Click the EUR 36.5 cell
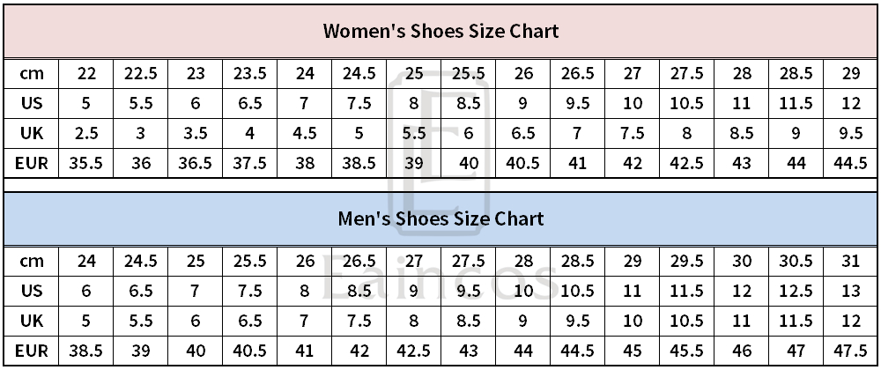 [196, 163]
